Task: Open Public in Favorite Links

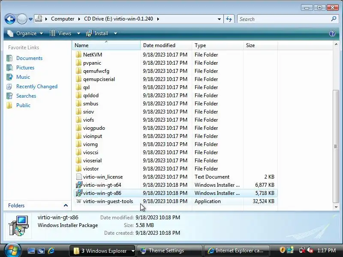Action: click(23, 105)
